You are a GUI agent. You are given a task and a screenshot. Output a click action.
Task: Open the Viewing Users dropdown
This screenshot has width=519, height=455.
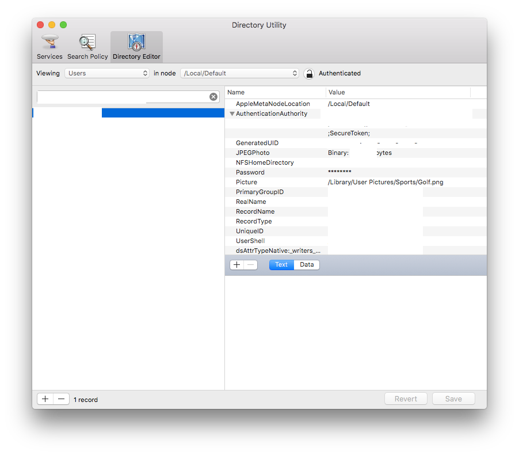click(x=107, y=73)
